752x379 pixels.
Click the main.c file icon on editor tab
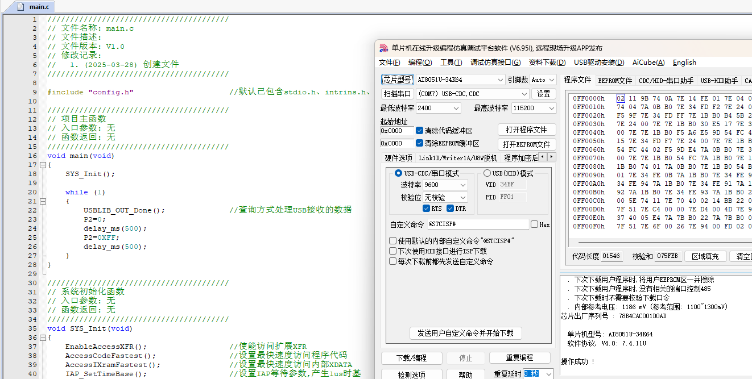point(21,7)
